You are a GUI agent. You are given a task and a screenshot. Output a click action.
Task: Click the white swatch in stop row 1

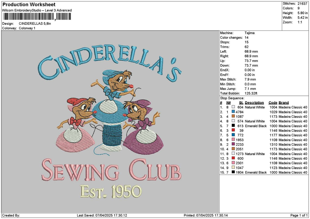pos(233,107)
